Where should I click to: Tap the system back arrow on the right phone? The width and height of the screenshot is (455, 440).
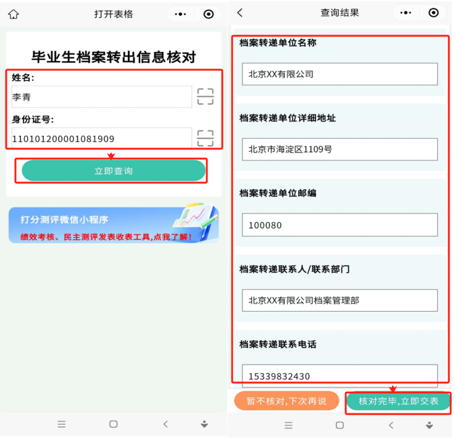pyautogui.click(x=391, y=425)
